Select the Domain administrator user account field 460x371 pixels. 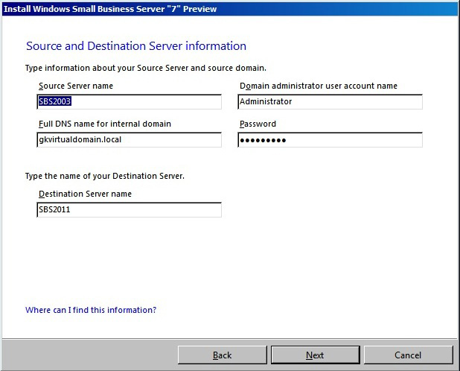(330, 102)
